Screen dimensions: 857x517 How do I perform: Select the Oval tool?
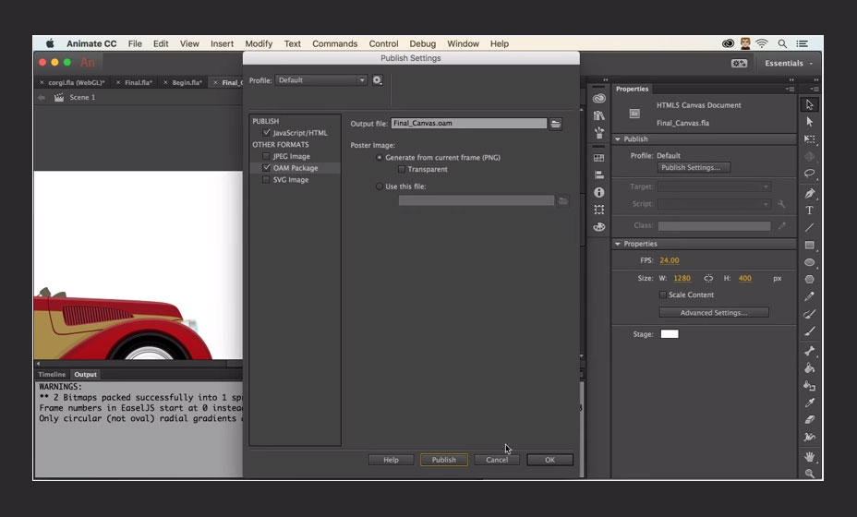(x=810, y=262)
